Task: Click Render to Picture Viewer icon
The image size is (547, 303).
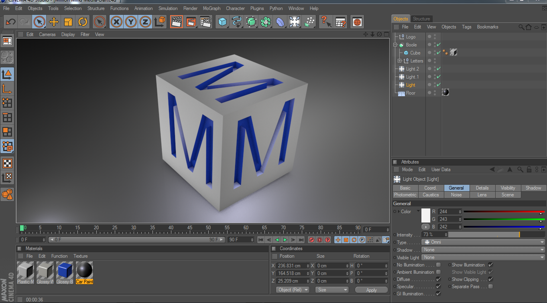Action: click(x=191, y=22)
